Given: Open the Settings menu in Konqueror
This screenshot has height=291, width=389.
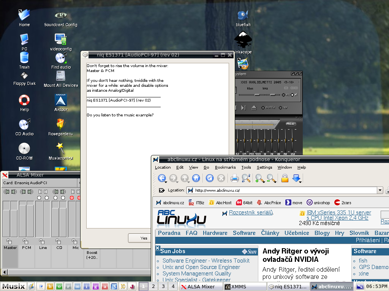Looking at the screenshot, I should point(264,167).
